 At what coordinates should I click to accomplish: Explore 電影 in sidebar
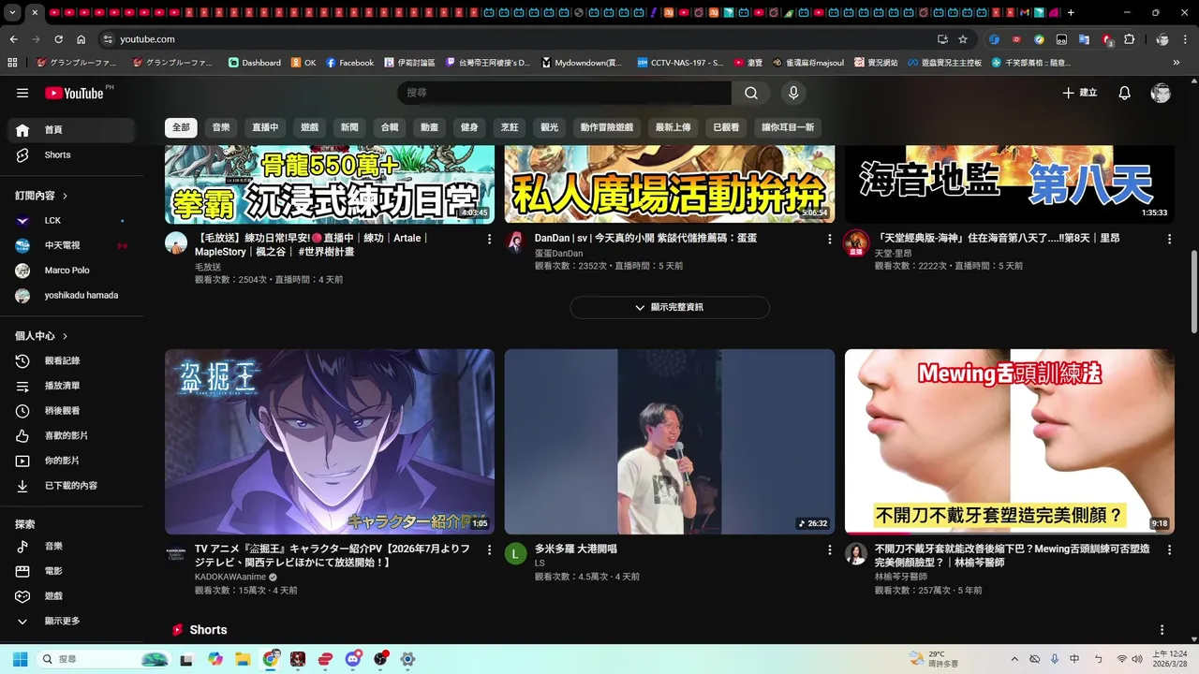click(x=72, y=571)
